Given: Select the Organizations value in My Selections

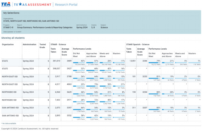Looking at the screenshot, I should (31, 21).
